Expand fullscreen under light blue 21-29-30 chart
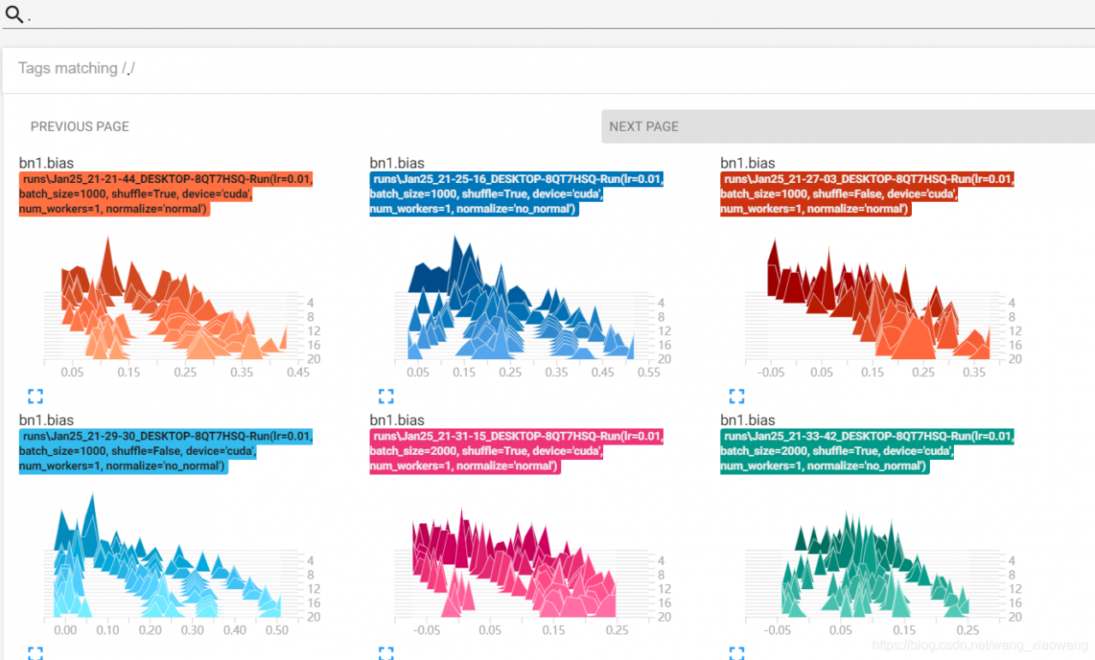1095x660 pixels. click(35, 652)
